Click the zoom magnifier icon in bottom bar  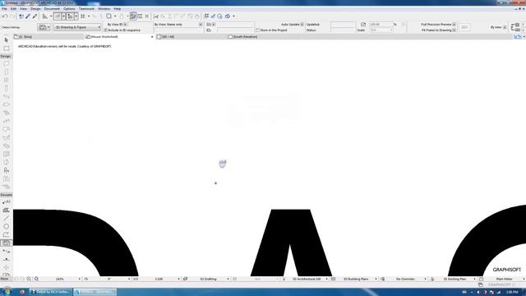point(36,279)
